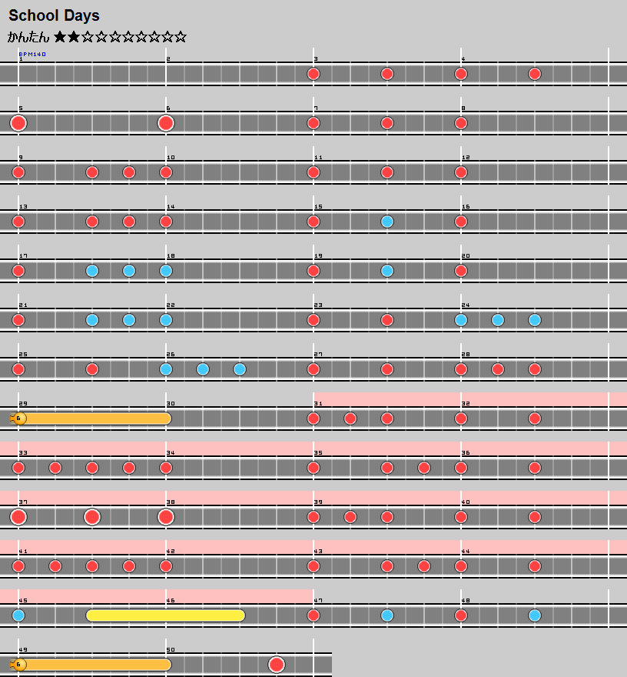Click the big red note starting measure 6
This screenshot has width=627, height=677.
[x=166, y=123]
